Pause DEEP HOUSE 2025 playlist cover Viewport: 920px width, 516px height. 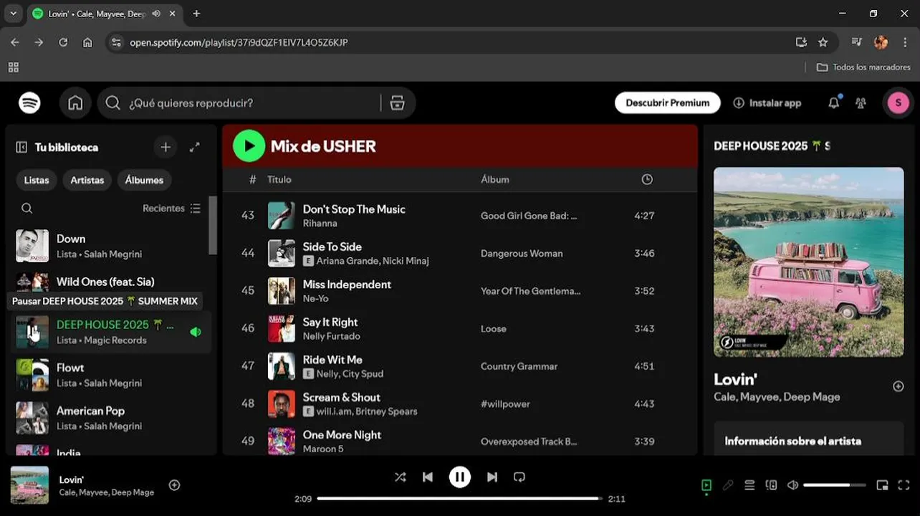tap(32, 332)
